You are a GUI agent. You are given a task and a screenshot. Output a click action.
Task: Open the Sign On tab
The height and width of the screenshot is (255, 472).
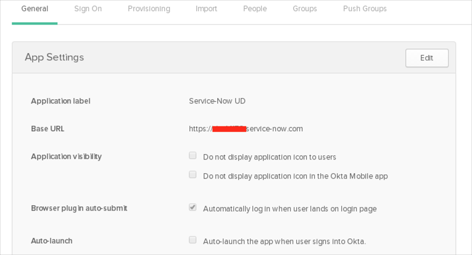[x=88, y=9]
